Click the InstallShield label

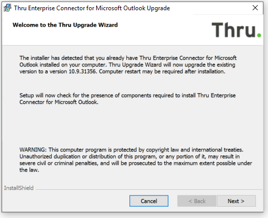pyautogui.click(x=19, y=188)
